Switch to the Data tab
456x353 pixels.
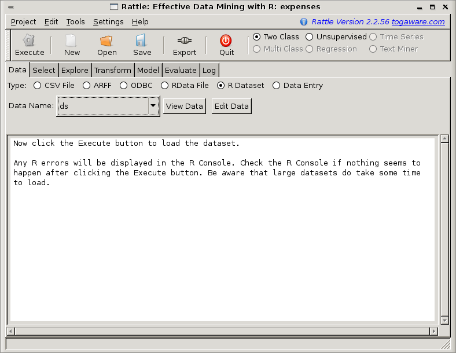(17, 70)
